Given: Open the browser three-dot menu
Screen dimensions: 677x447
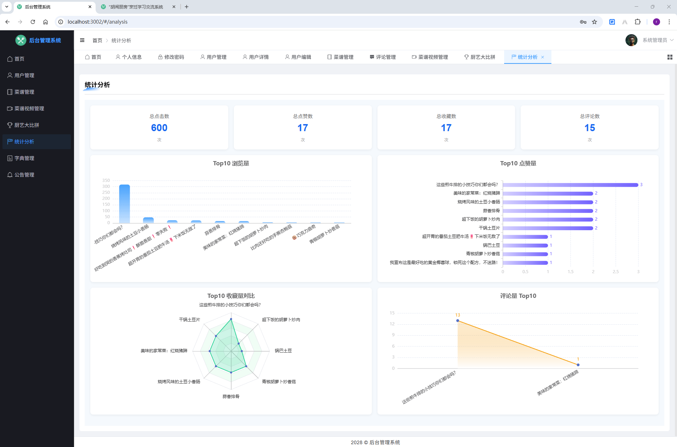Looking at the screenshot, I should [669, 22].
